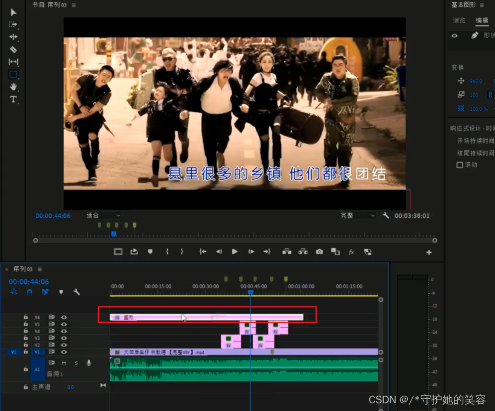Click the Safe Margins button
Screen dimensions: 495x411
[x=118, y=252]
